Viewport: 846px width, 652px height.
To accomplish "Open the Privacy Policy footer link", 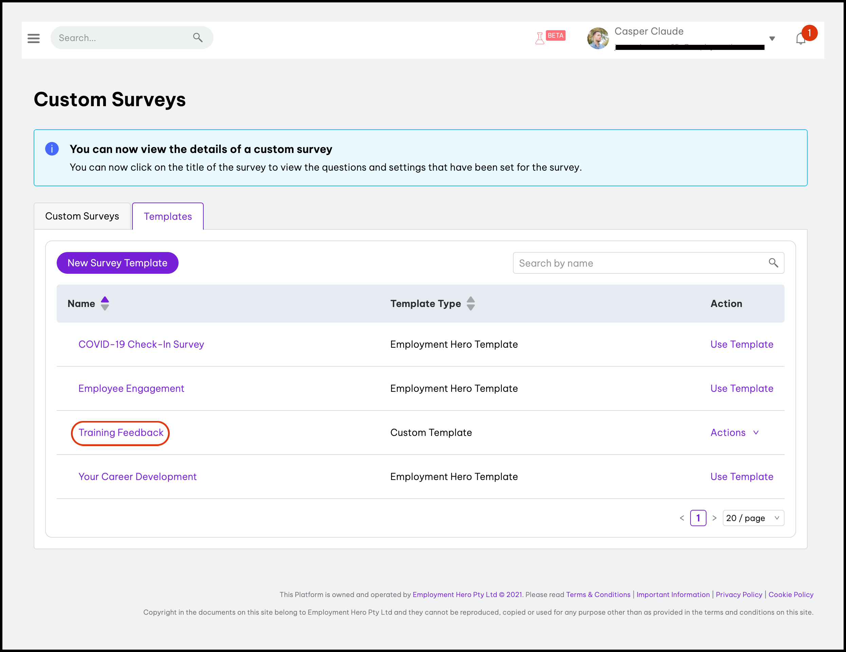I will [739, 594].
